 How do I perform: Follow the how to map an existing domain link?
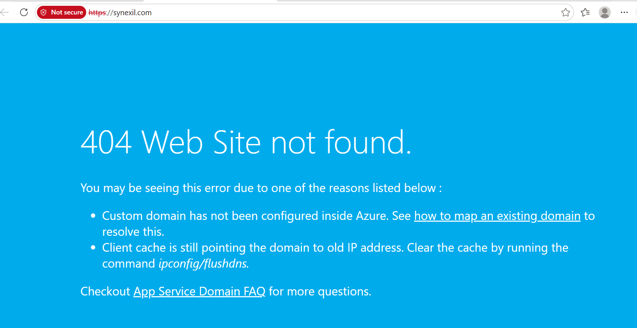click(x=497, y=216)
